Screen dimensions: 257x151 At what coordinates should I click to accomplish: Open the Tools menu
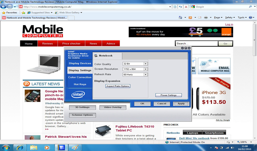pyautogui.click(x=242, y=17)
